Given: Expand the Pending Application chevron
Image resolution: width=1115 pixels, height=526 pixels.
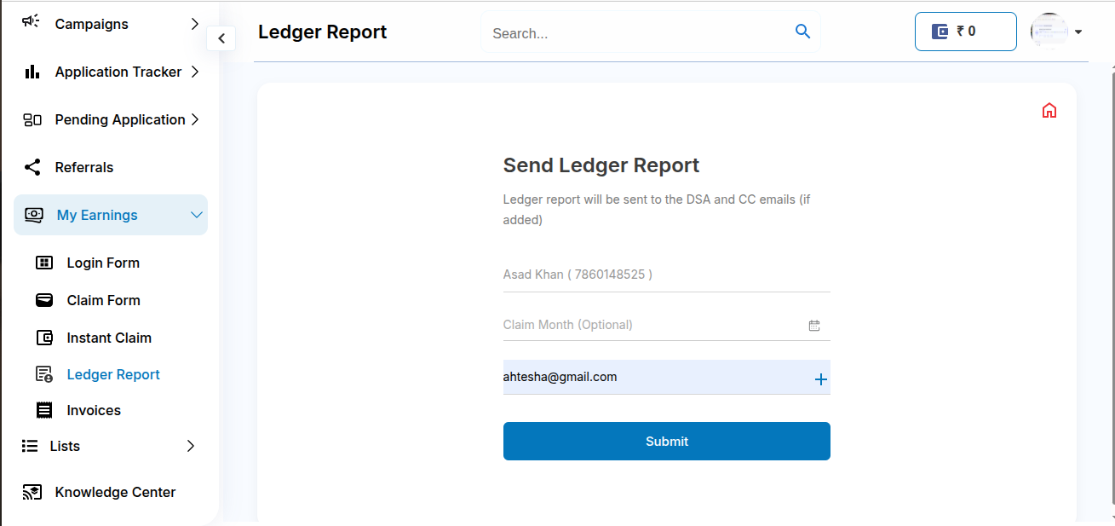Looking at the screenshot, I should pos(195,119).
